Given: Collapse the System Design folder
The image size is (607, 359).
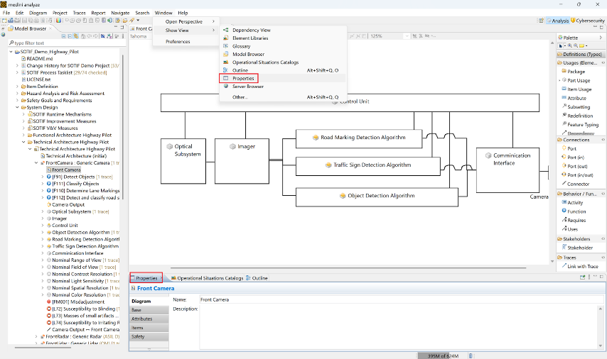Looking at the screenshot, I should click(17, 107).
